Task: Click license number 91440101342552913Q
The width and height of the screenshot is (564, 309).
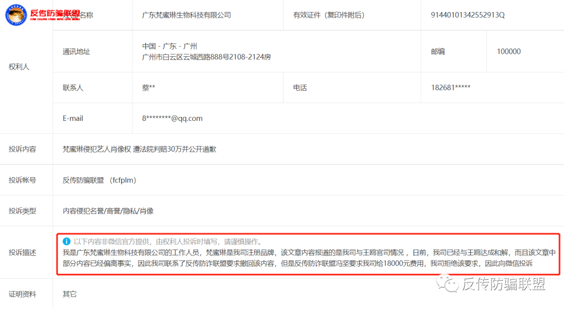Action: pos(467,15)
